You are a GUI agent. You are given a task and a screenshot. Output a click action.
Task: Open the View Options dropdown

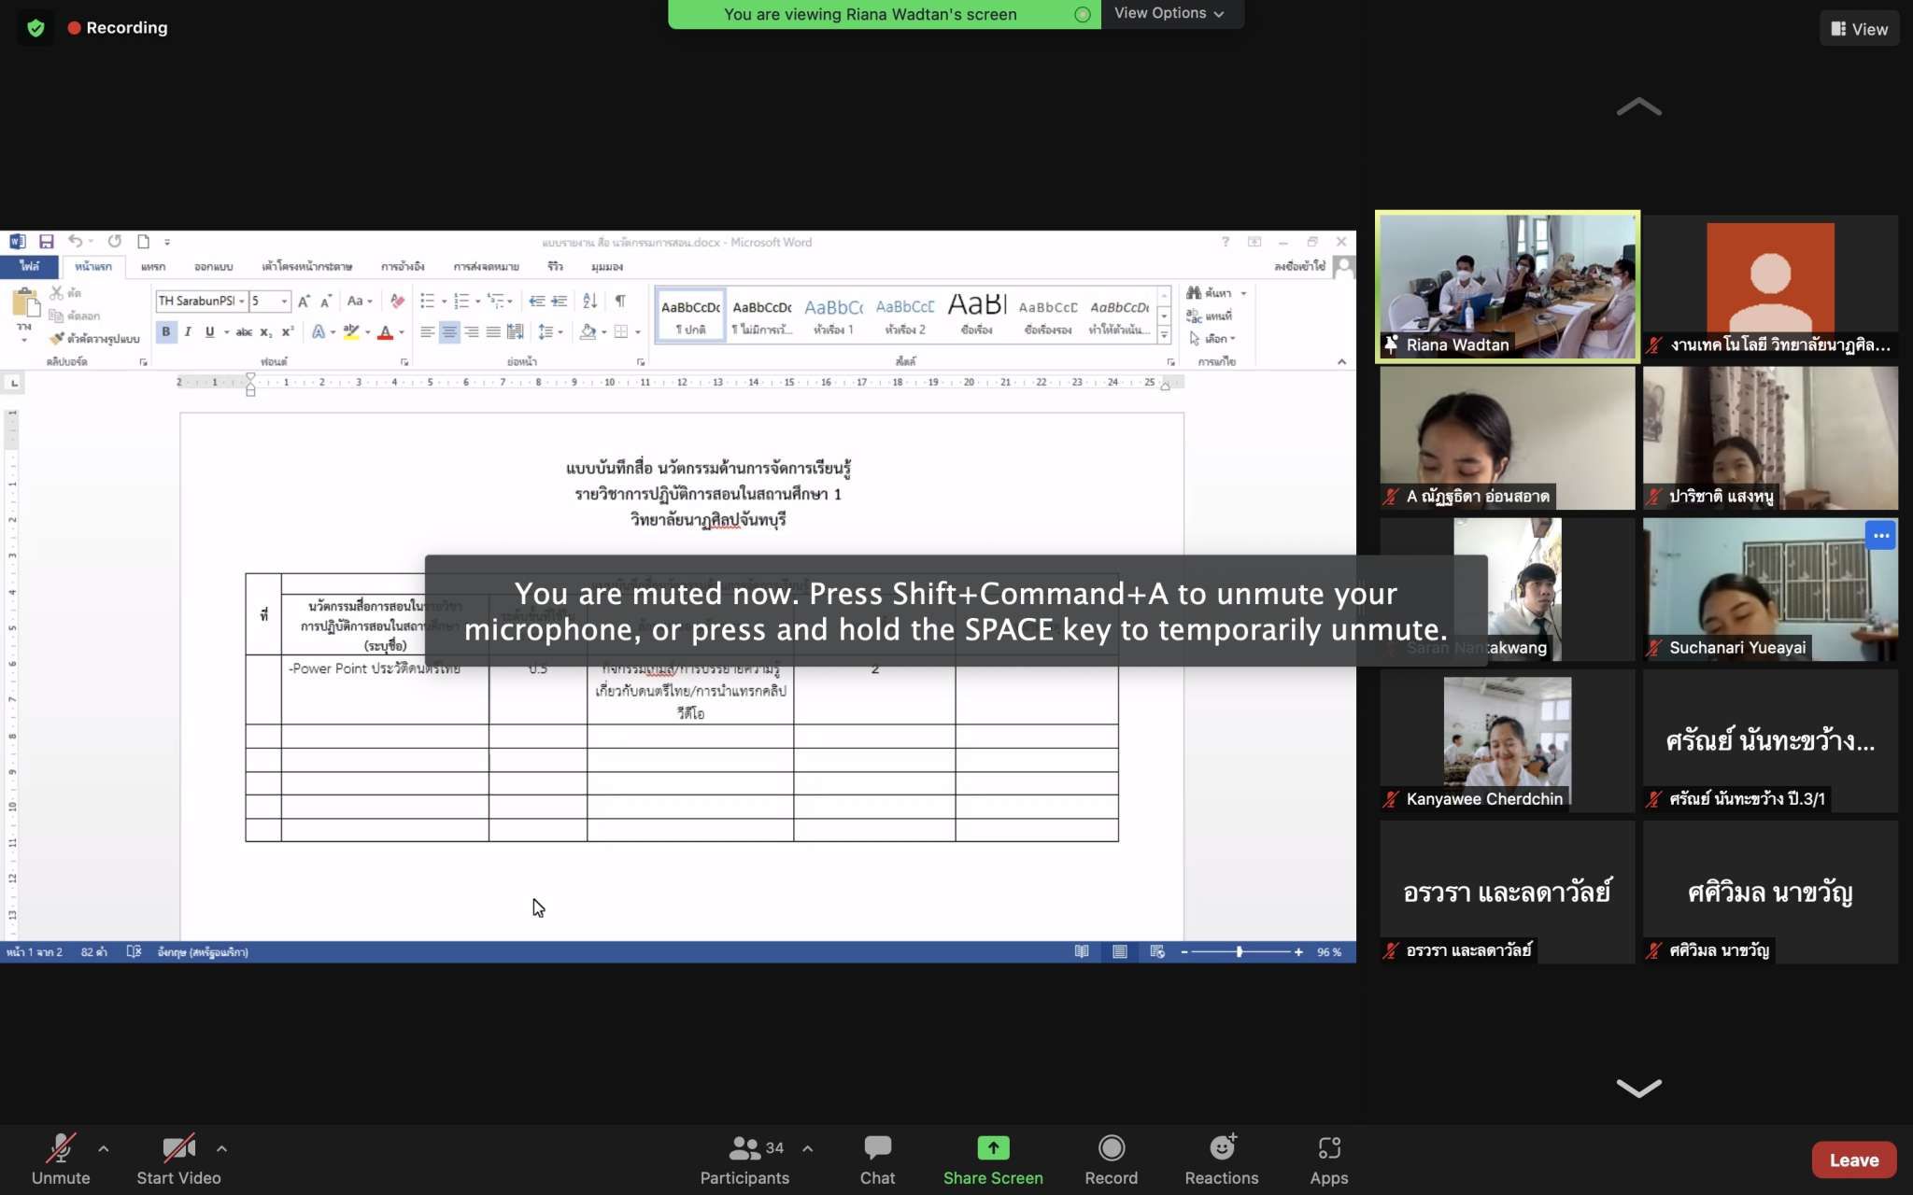pyautogui.click(x=1169, y=14)
